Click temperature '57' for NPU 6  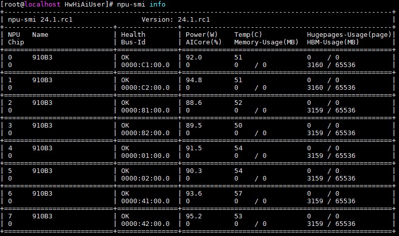(238, 194)
